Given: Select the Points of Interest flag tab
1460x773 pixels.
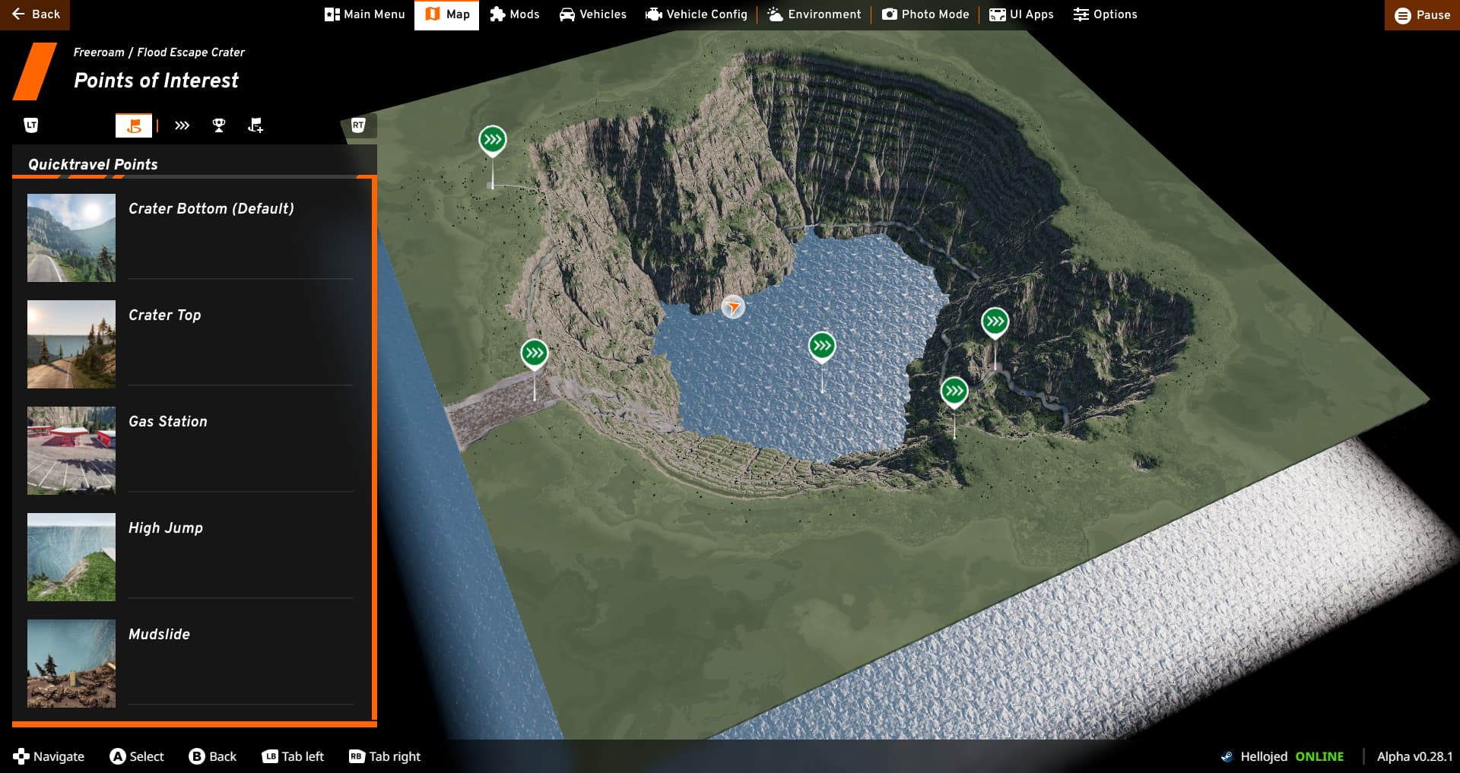Looking at the screenshot, I should [134, 125].
